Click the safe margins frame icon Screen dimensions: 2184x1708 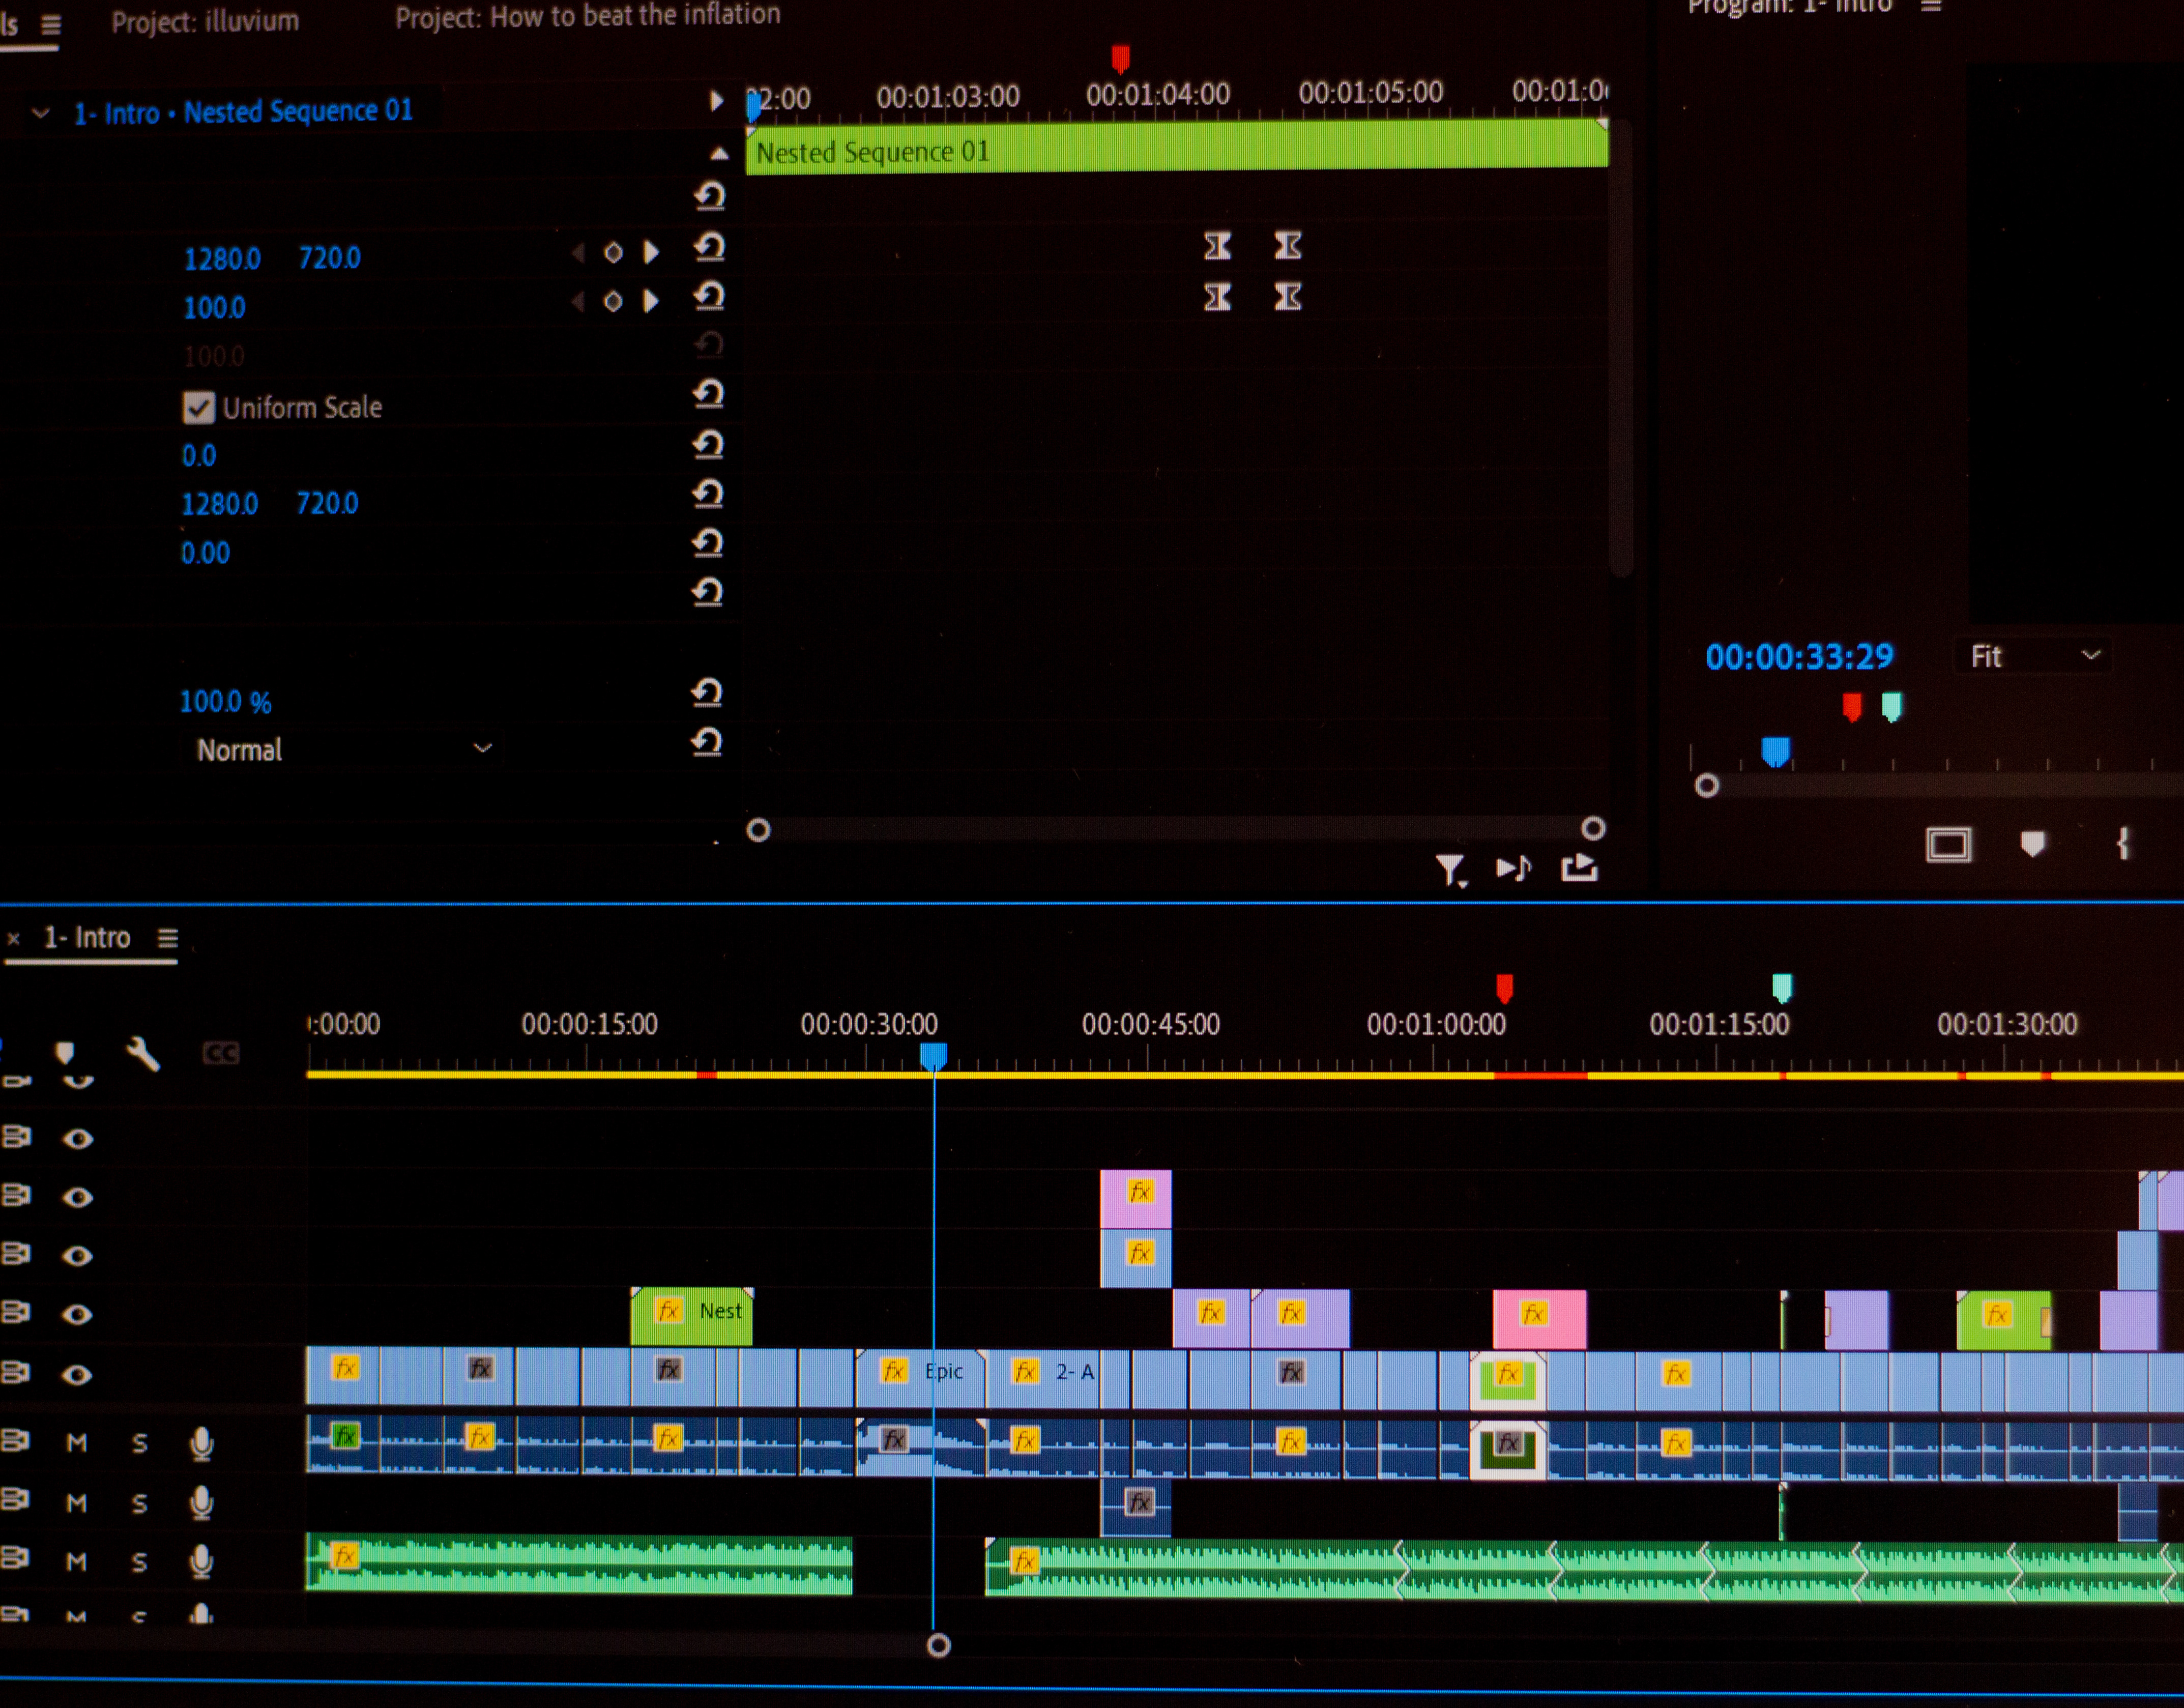(1948, 845)
